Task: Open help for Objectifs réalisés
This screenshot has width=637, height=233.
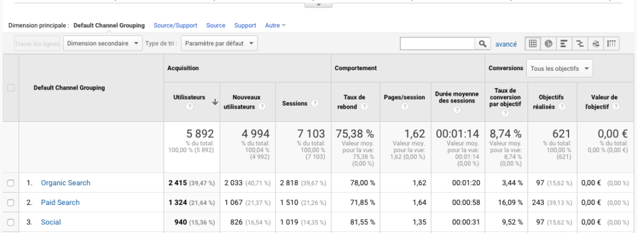Action: 562,107
